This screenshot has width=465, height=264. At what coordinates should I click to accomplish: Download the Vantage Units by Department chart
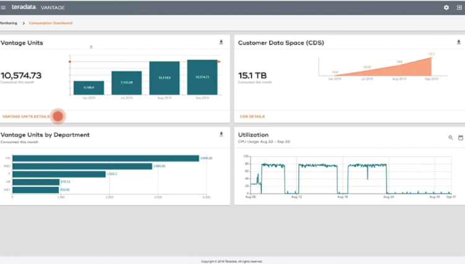(x=221, y=134)
